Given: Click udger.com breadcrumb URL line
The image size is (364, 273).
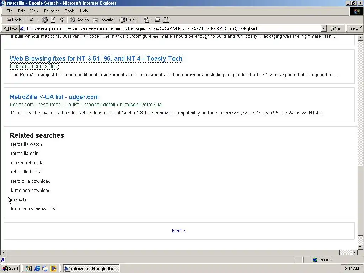Looking at the screenshot, I should click(86, 105).
